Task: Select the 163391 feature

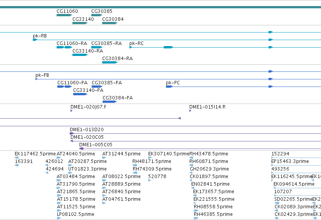Action: (x=17, y=166)
